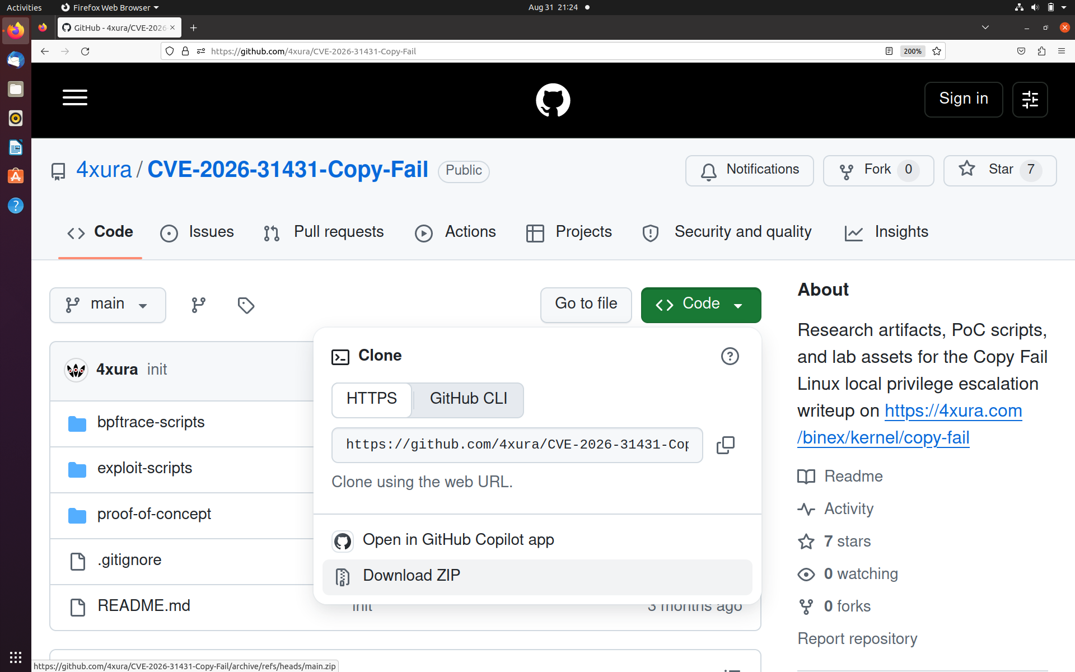Image resolution: width=1075 pixels, height=672 pixels.
Task: Open the exploit-scripts folder
Action: click(x=144, y=468)
